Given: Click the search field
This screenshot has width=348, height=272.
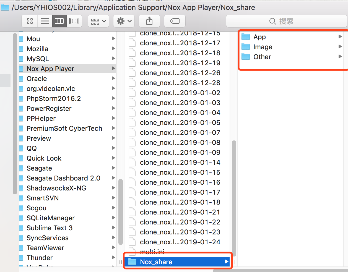Looking at the screenshot, I should pyautogui.click(x=286, y=21).
